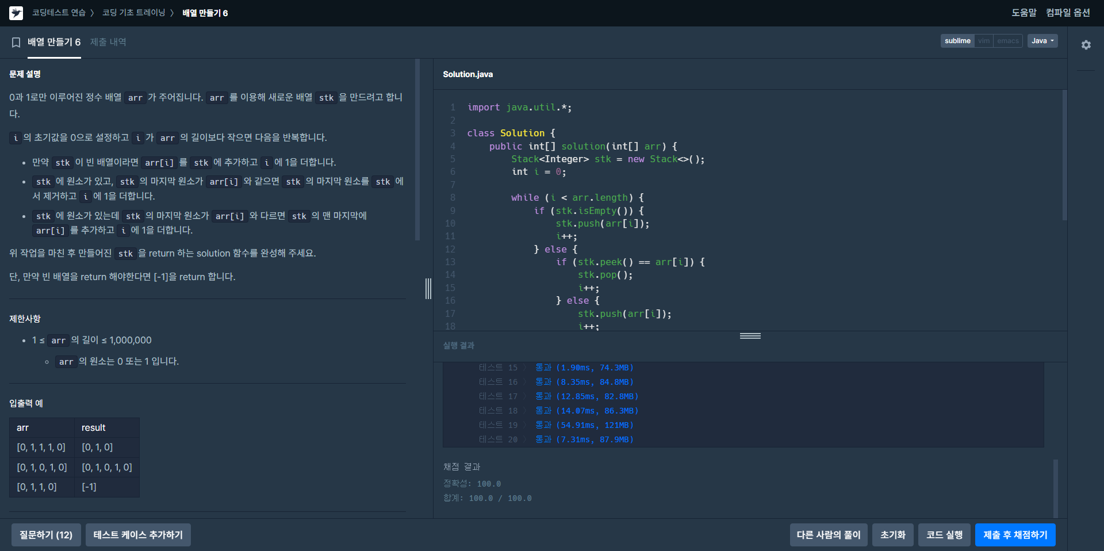This screenshot has height=551, width=1104.
Task: Click 코드 실행 to run code
Action: (x=944, y=535)
